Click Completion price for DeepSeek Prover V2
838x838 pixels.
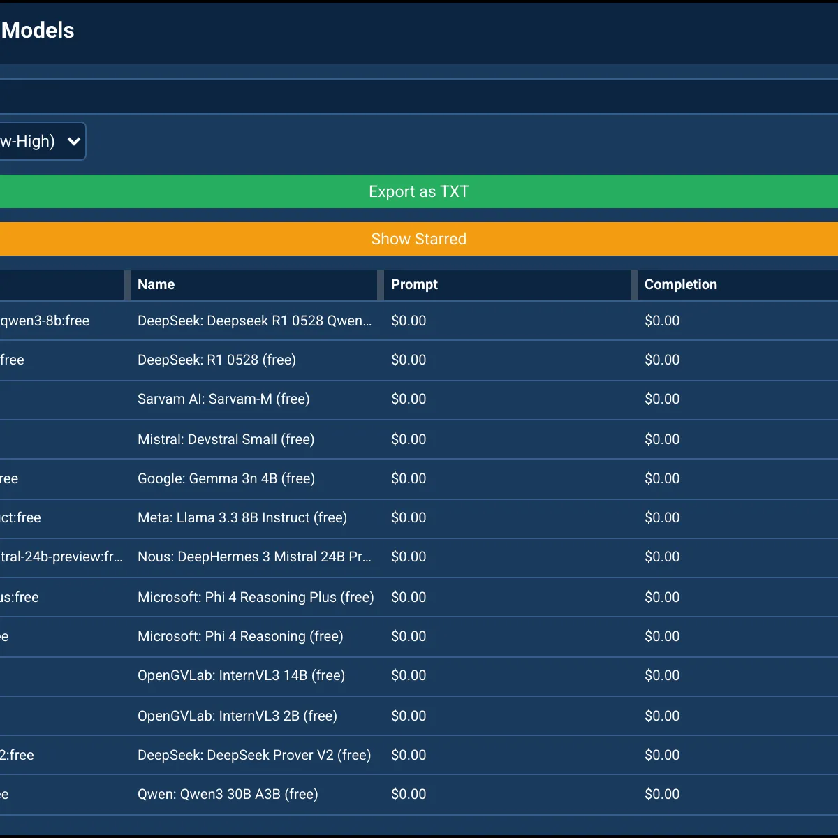662,755
